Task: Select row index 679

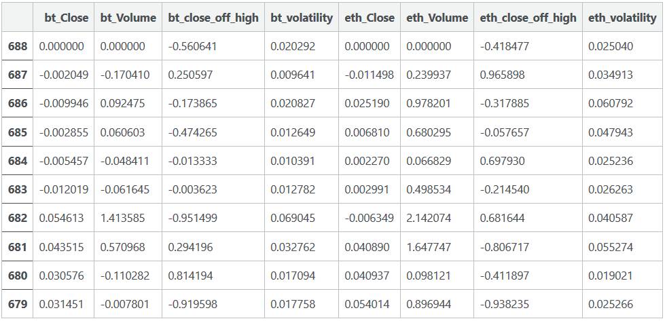Action: point(18,304)
